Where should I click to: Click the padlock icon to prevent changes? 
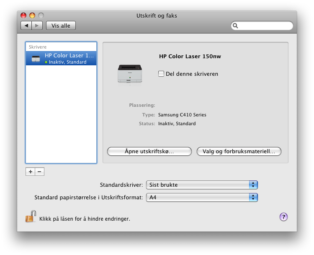31,216
